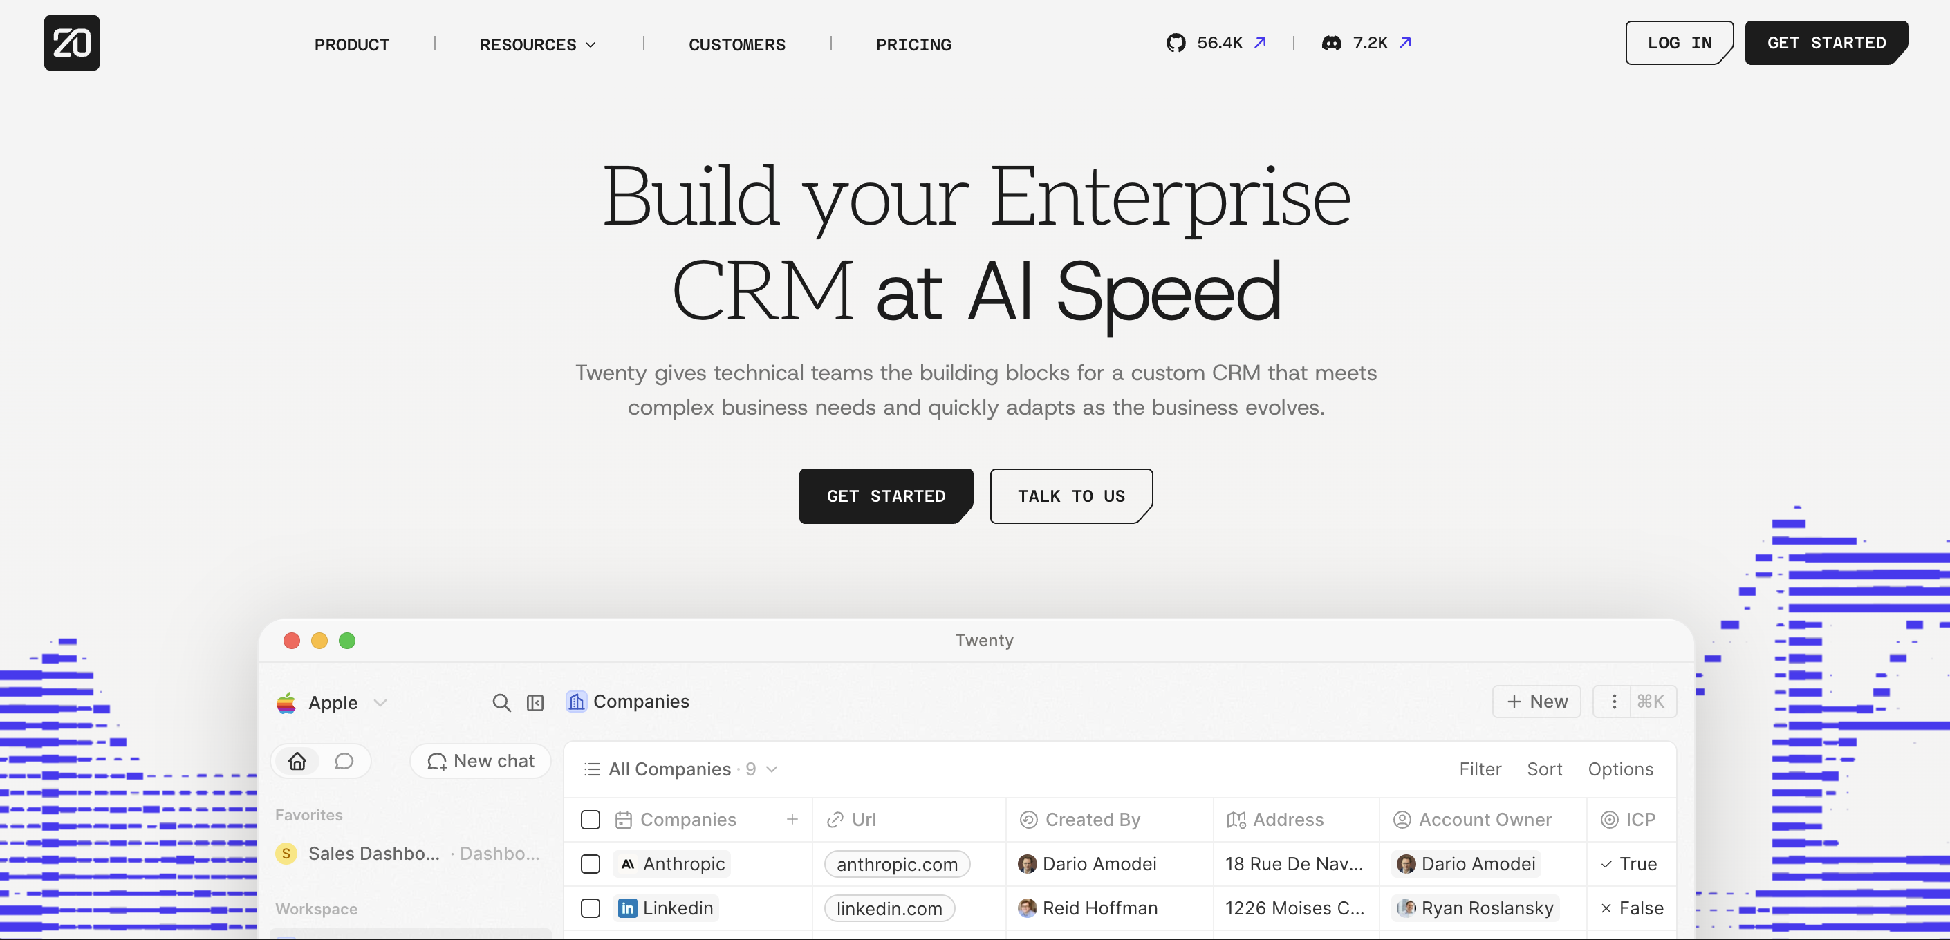Open the linkedin.com URL chip
Image resolution: width=1950 pixels, height=940 pixels.
point(889,908)
